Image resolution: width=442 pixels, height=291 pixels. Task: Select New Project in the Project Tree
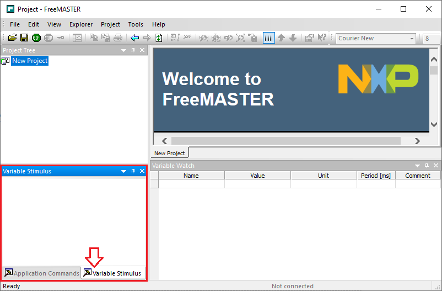[x=30, y=61]
